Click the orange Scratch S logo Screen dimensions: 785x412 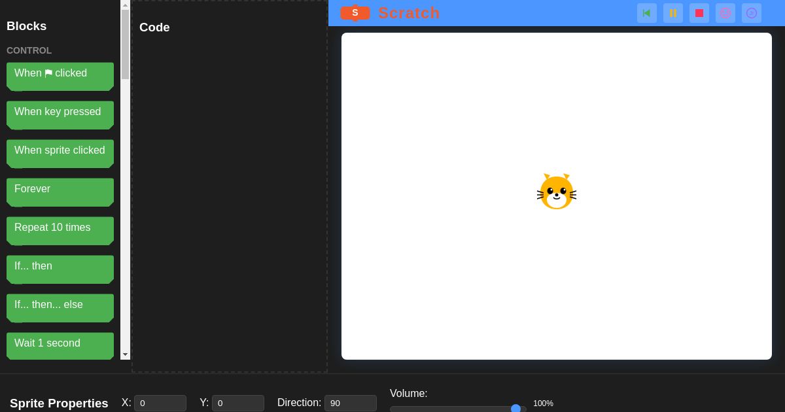pyautogui.click(x=355, y=13)
